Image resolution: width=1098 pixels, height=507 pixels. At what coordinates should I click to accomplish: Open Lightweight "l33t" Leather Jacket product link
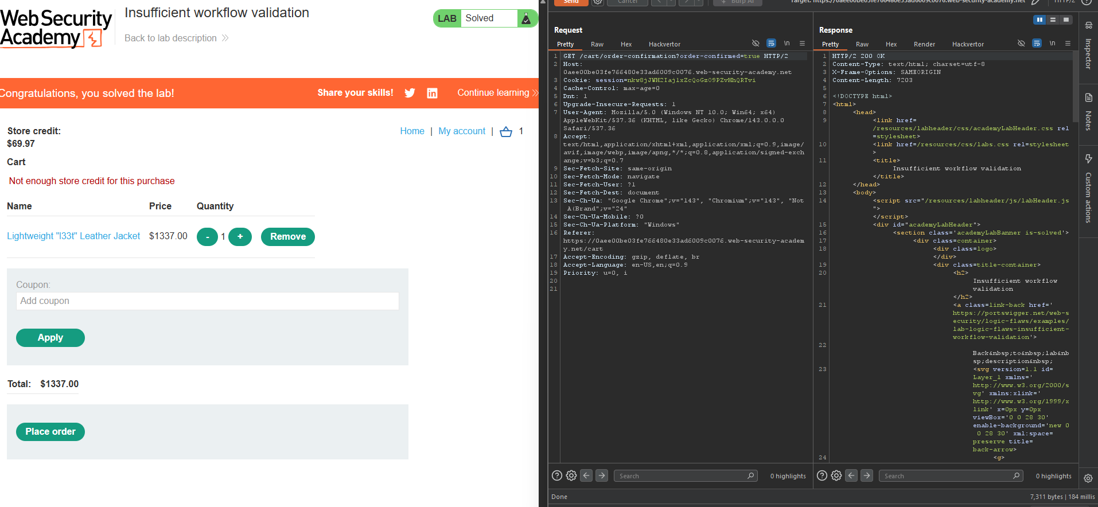tap(73, 236)
